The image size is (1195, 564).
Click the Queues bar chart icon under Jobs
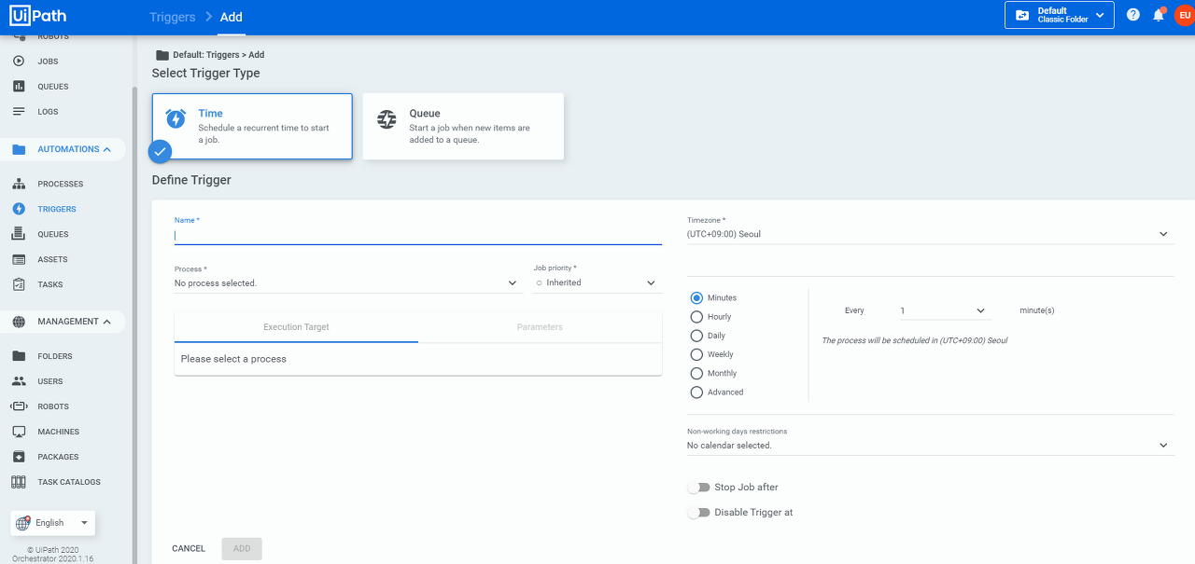(x=19, y=87)
